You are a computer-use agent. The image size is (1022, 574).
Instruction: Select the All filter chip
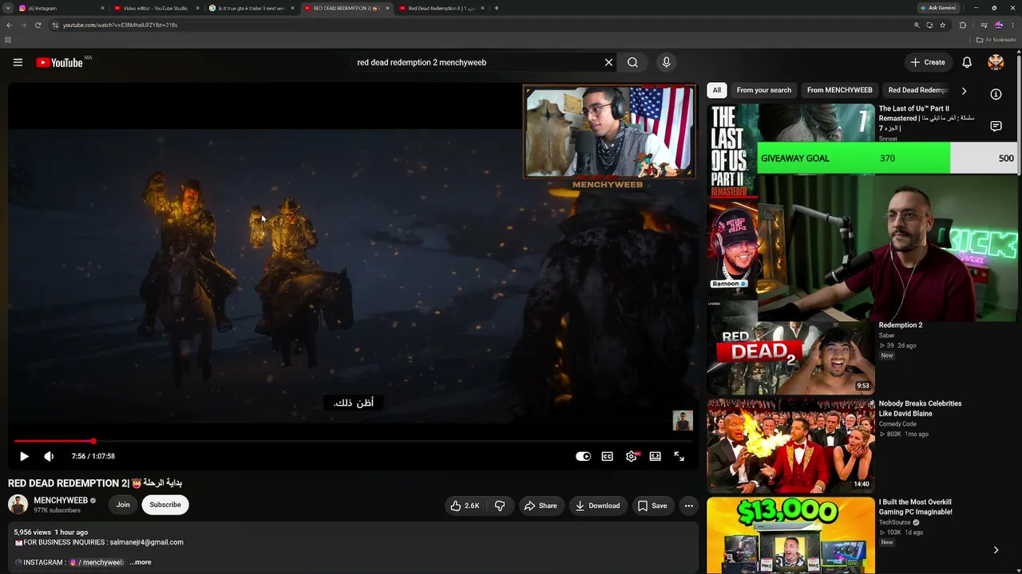pyautogui.click(x=717, y=90)
